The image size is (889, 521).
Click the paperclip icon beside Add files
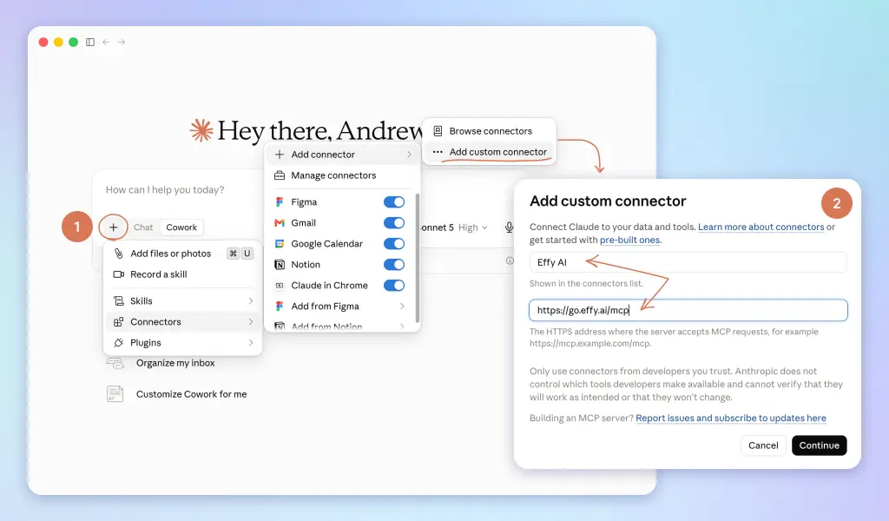tap(118, 254)
